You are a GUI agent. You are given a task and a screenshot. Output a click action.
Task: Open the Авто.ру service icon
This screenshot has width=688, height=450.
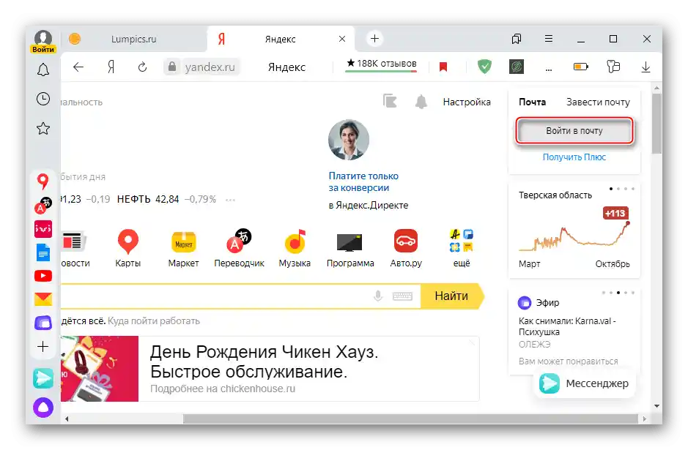(x=406, y=241)
